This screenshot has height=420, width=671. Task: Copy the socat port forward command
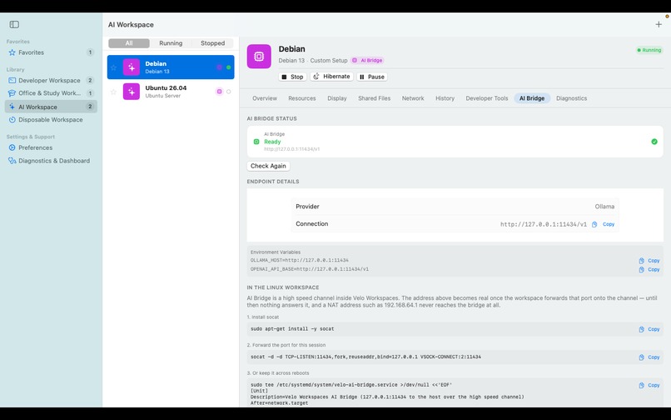[x=654, y=357]
